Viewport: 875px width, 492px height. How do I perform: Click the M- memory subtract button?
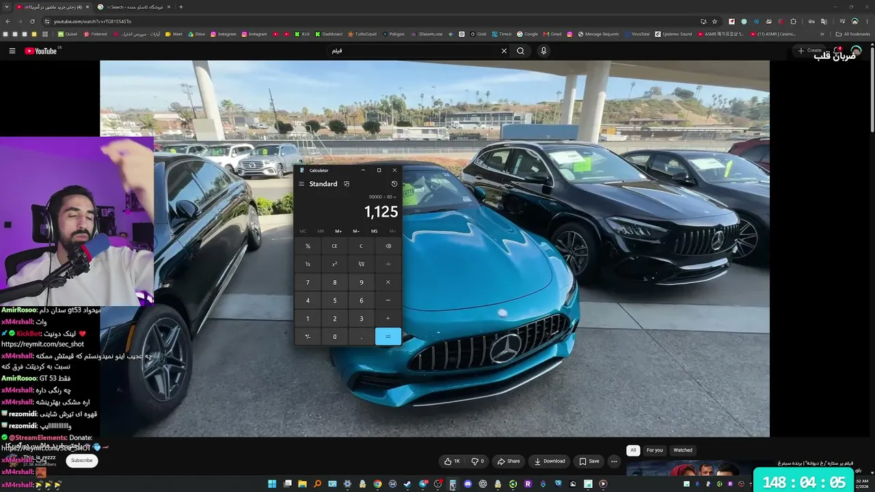[356, 231]
